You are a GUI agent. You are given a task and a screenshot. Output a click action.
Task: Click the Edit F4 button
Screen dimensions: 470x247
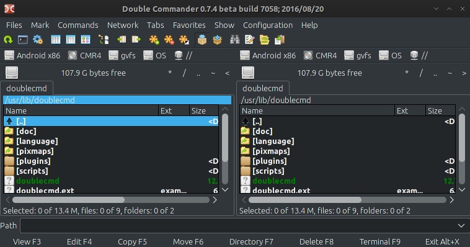pos(79,241)
